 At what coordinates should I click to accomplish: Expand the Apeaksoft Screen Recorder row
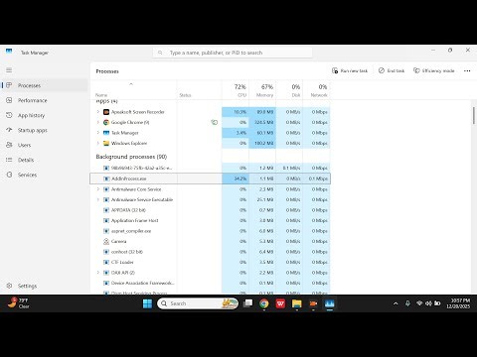(x=98, y=112)
